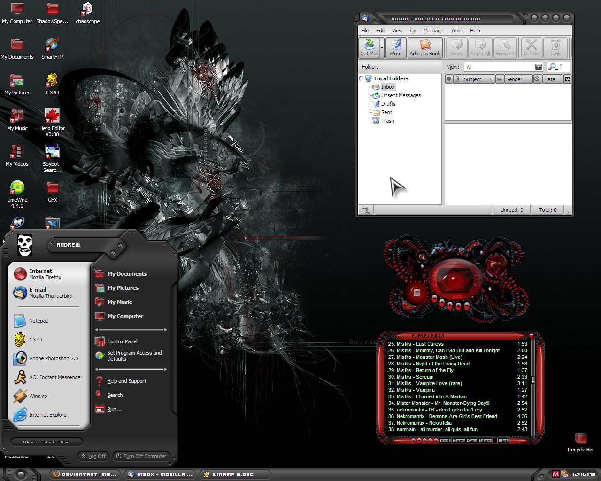Viewport: 601px width, 481px height.
Task: Select the Unsent Messages folder
Action: 397,95
